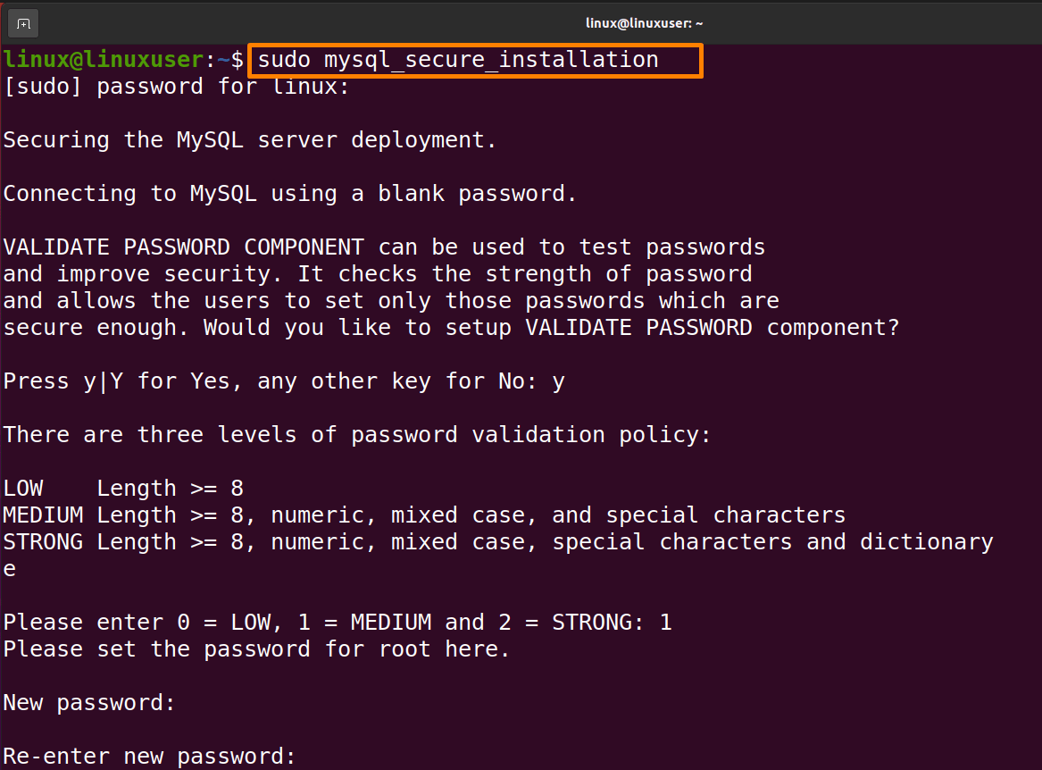Screen dimensions: 1042x770
Task: Click the 'New password:' prompt
Action: [x=89, y=703]
